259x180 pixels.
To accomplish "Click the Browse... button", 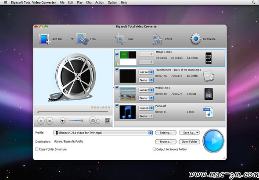I will (165, 141).
